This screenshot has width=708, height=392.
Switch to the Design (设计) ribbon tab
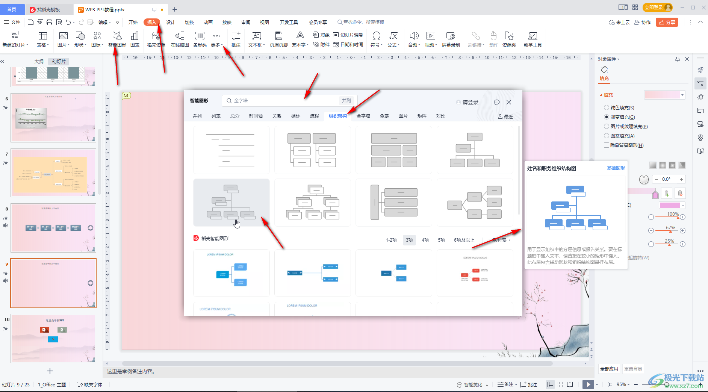click(171, 22)
